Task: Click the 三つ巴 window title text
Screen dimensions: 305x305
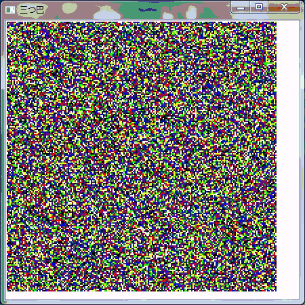Action: tap(32, 10)
